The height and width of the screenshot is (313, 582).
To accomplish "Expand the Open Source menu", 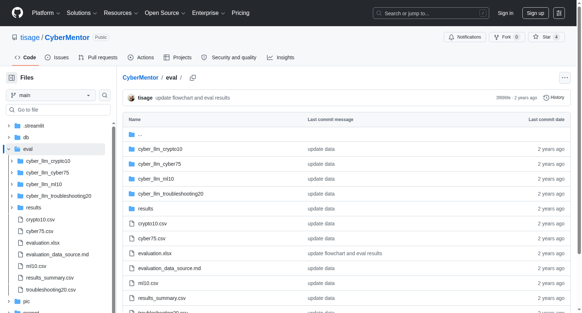I will [165, 13].
